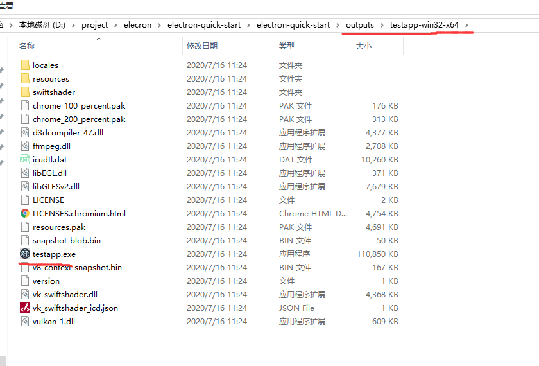
Task: Select the folder name swiftshader
Action: click(54, 92)
